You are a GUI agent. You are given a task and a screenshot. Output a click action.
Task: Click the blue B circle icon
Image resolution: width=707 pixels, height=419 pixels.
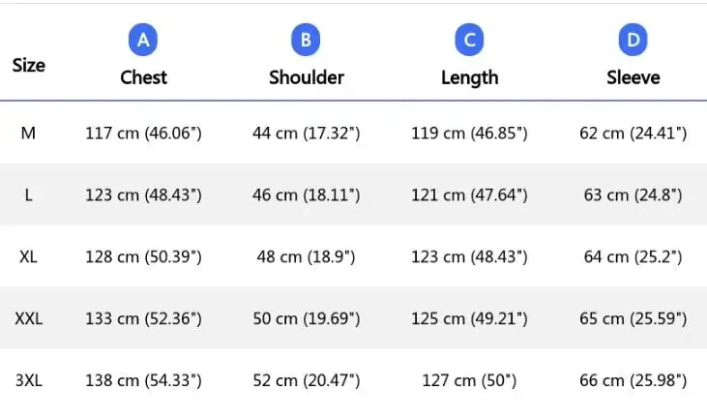pyautogui.click(x=306, y=40)
